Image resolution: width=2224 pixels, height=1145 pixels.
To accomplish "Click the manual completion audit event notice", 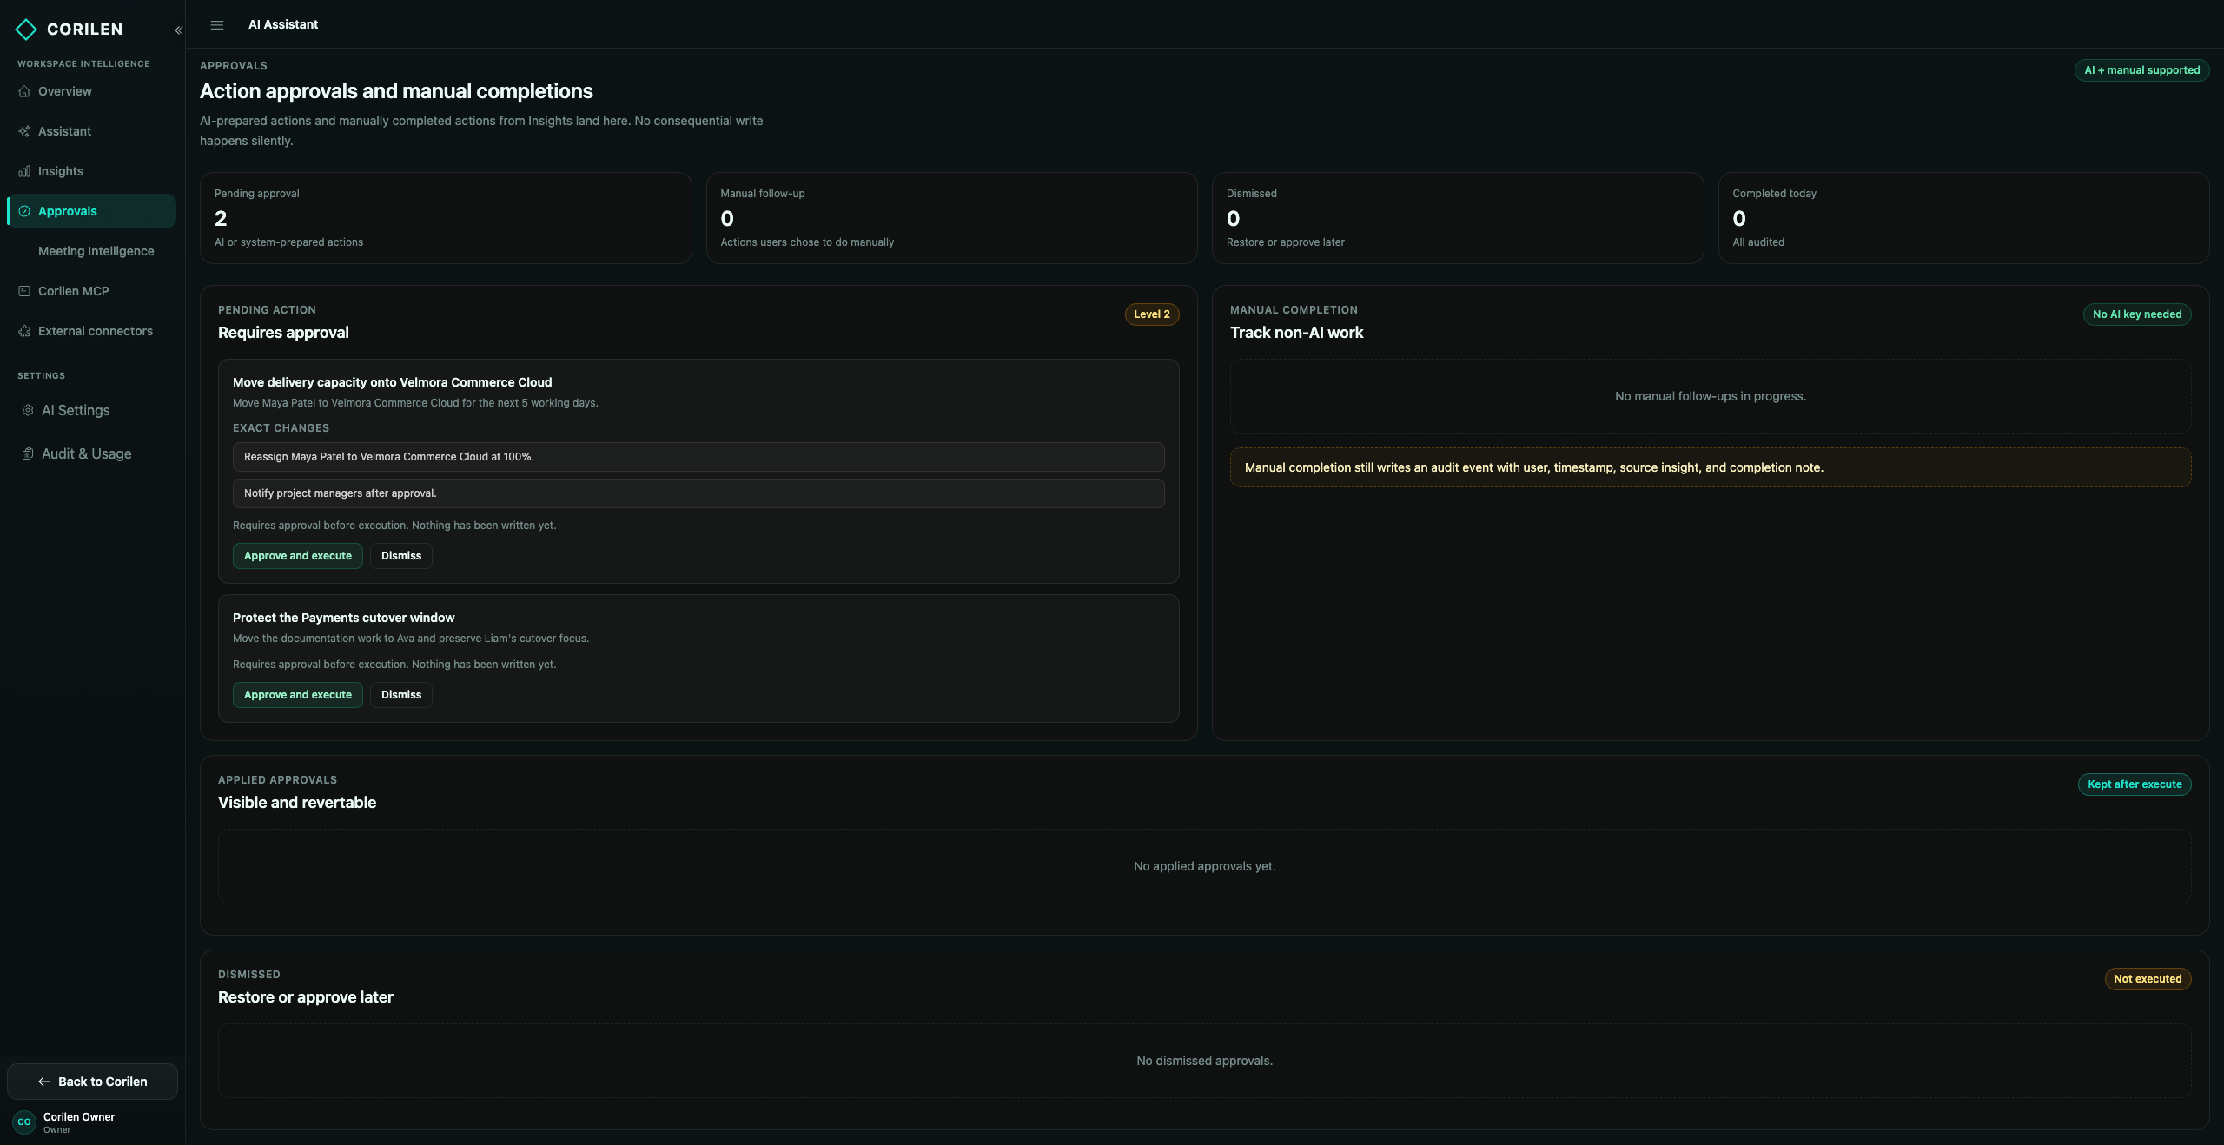I will point(1711,467).
